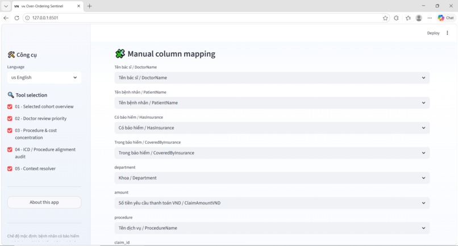The height and width of the screenshot is (246, 458).
Task: Go back to the previous page
Action: [6, 18]
